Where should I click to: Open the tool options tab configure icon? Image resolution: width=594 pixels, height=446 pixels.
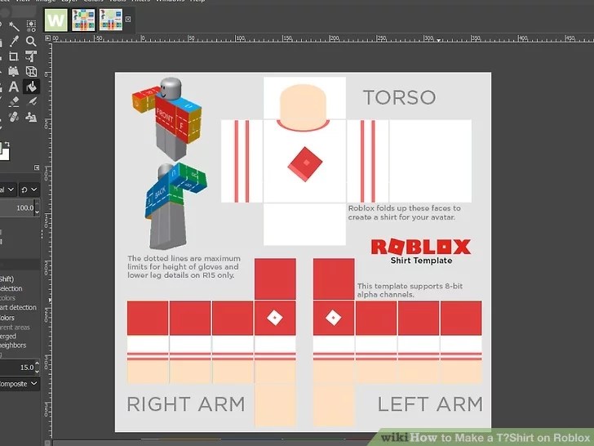click(x=37, y=167)
